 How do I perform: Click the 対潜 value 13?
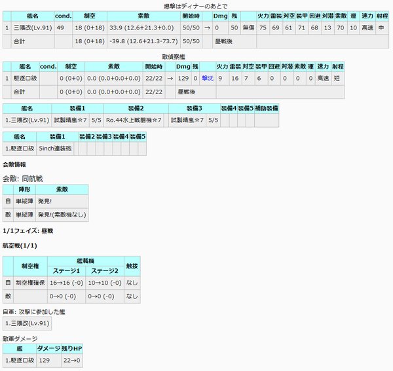327,27
